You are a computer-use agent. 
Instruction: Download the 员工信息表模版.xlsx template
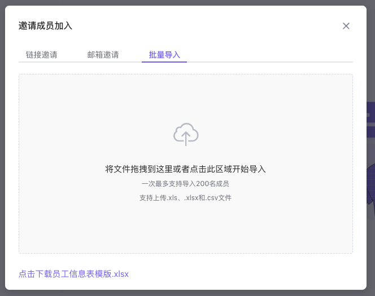[73, 274]
